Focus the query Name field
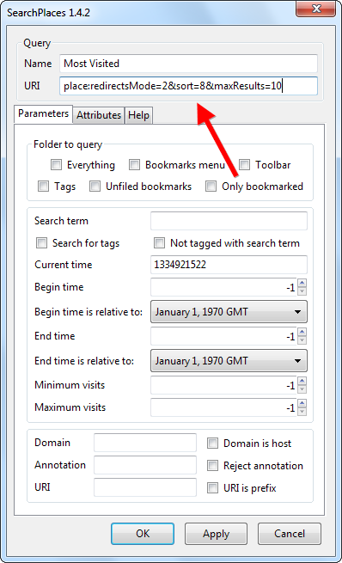This screenshot has width=342, height=563. tap(188, 64)
